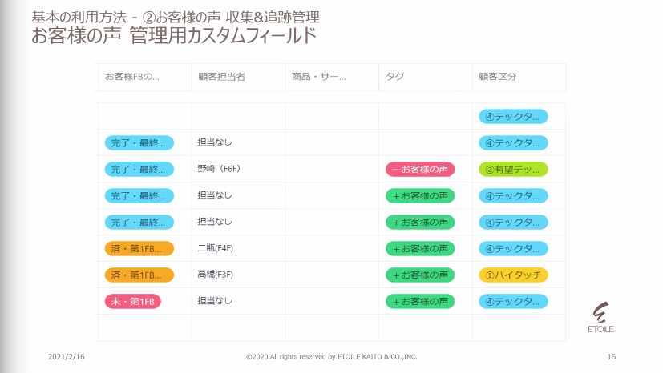Click the 顧客区分 column header
Screen dimensions: 663x373
[498, 77]
